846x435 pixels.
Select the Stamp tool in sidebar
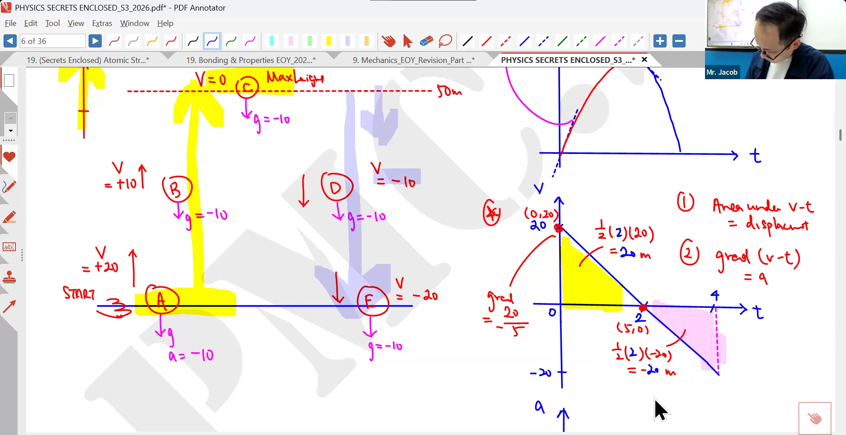click(9, 277)
